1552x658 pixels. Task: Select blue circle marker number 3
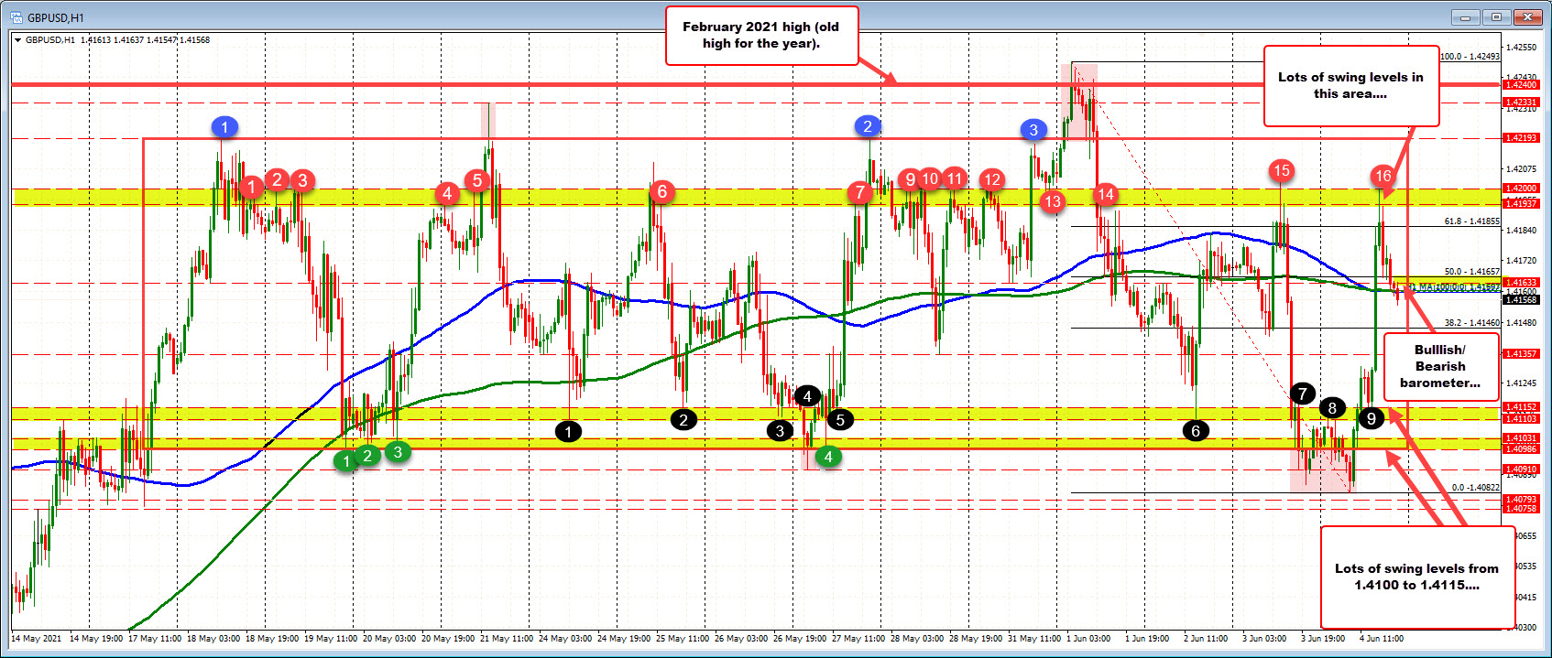1033,130
